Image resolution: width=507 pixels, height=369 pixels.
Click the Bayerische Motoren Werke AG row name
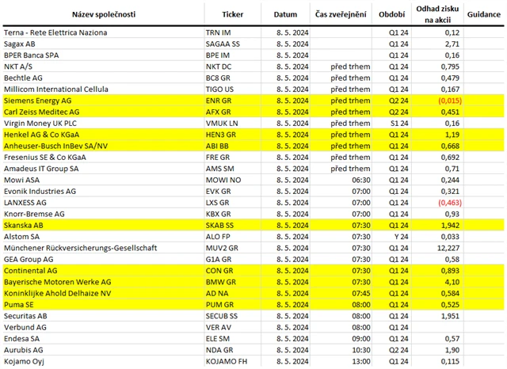tap(101, 280)
